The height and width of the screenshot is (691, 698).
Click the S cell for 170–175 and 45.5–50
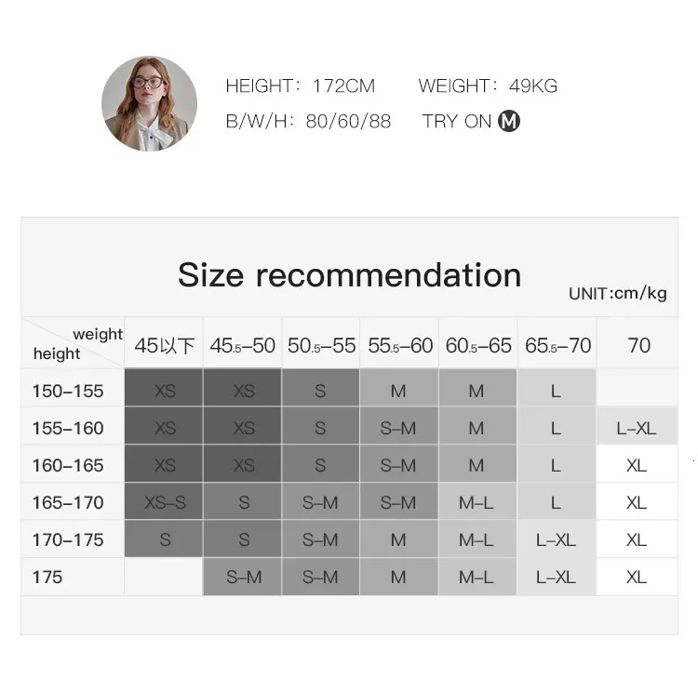coord(243,539)
